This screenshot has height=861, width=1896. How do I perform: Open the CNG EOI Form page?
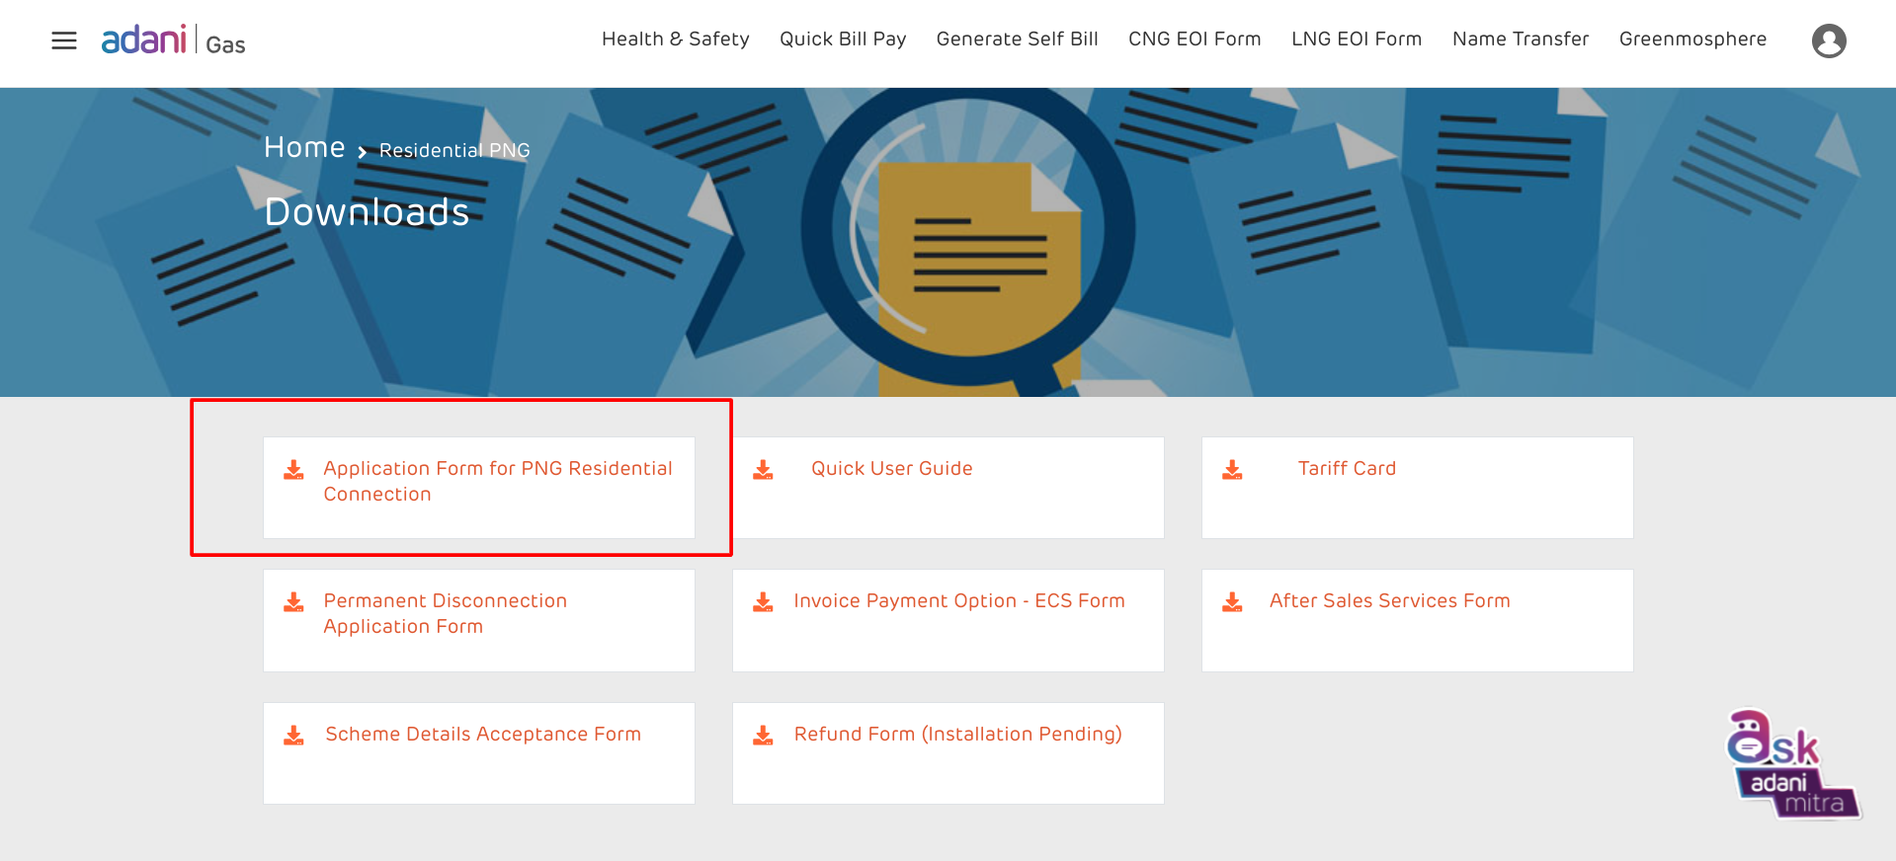[x=1194, y=39]
